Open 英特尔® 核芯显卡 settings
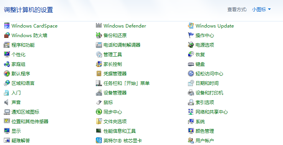283x145 pixels. (123, 140)
